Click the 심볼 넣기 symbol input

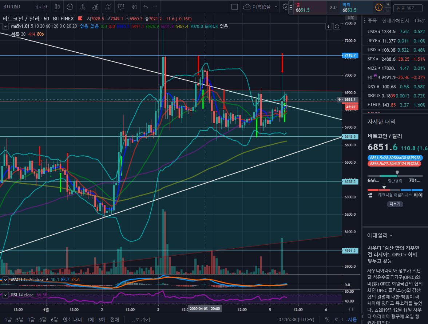tap(408, 8)
